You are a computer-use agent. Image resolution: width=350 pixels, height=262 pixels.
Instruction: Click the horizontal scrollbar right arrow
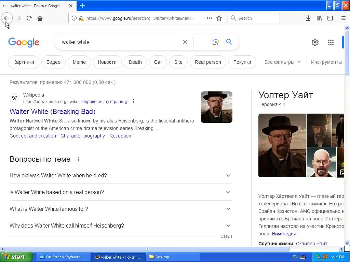tap(341, 249)
